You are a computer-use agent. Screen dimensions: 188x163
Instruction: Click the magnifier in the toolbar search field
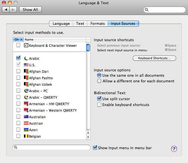click(147, 10)
